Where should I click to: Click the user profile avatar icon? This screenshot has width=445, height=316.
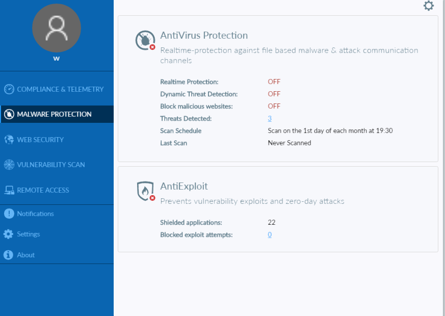(57, 28)
